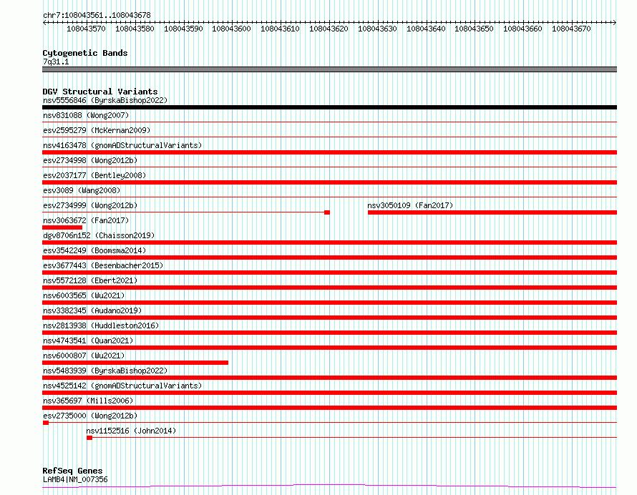This screenshot has height=495, width=637.
Task: Click nsv2813938 (Huddleston2016) label
Action: [x=101, y=325]
